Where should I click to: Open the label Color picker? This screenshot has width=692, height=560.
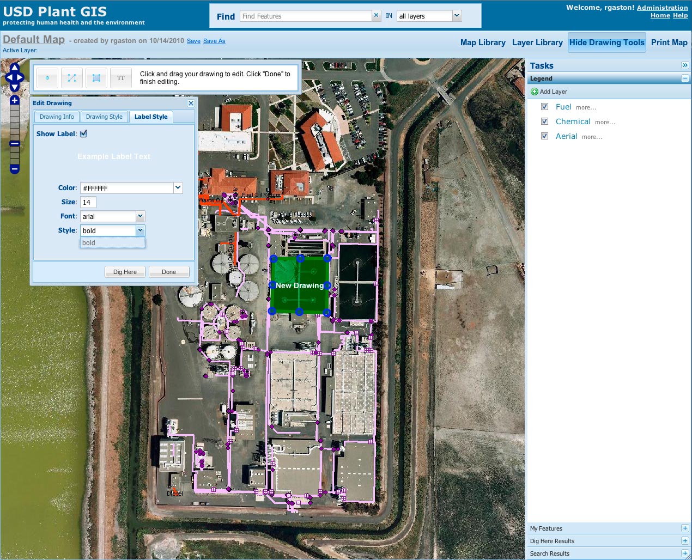(178, 187)
